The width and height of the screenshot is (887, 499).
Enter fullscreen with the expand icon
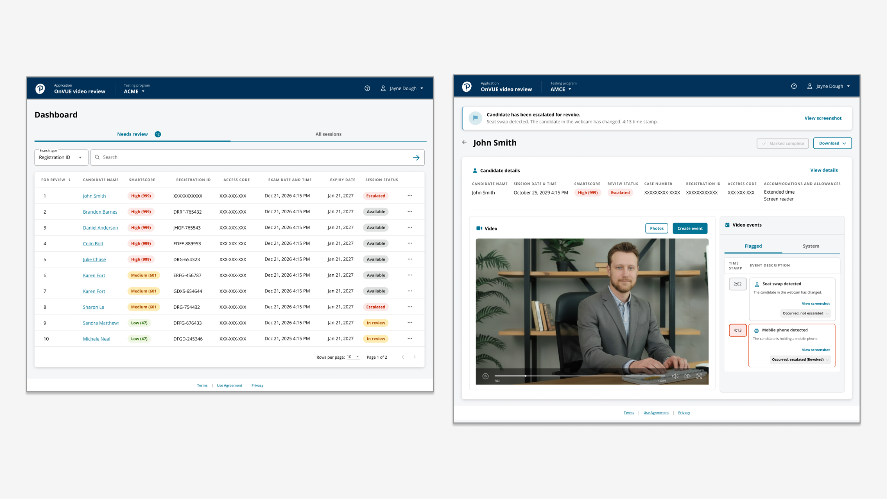[x=699, y=376]
